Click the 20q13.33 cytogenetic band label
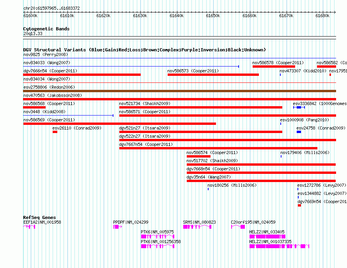Image resolution: width=347 pixels, height=268 pixels. coord(33,33)
